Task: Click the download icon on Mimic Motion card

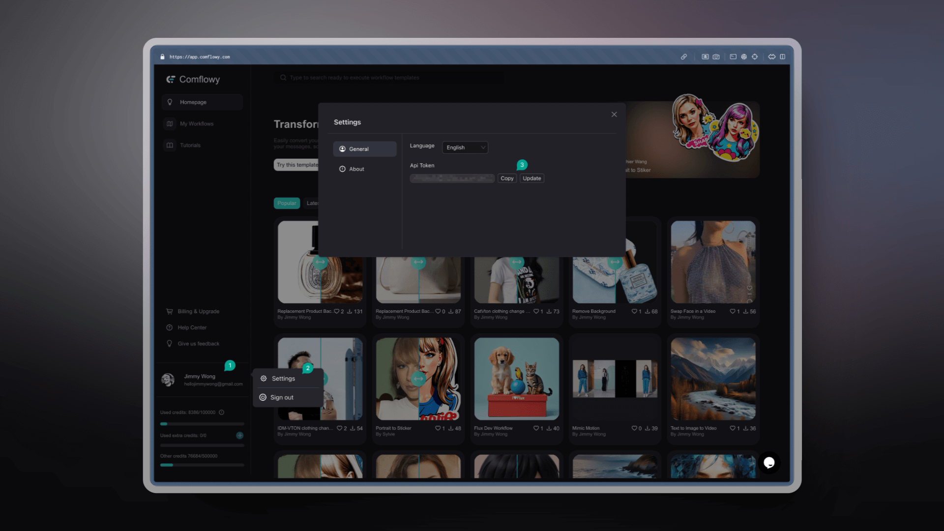Action: click(648, 429)
